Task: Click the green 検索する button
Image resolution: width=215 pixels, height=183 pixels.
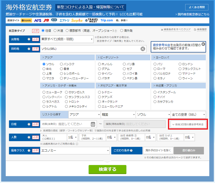Action: coord(107,169)
